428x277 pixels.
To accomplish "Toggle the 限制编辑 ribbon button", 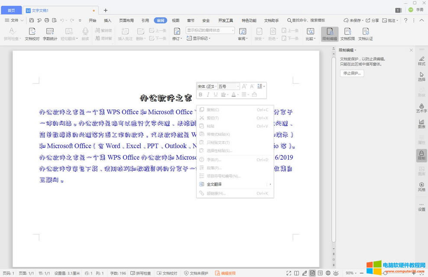I will 330,34.
